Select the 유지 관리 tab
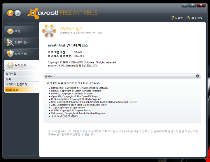Viewport: 210px width, 162px height. pyautogui.click(x=22, y=65)
